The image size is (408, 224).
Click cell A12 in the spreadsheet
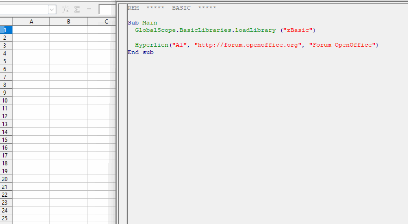[31, 116]
